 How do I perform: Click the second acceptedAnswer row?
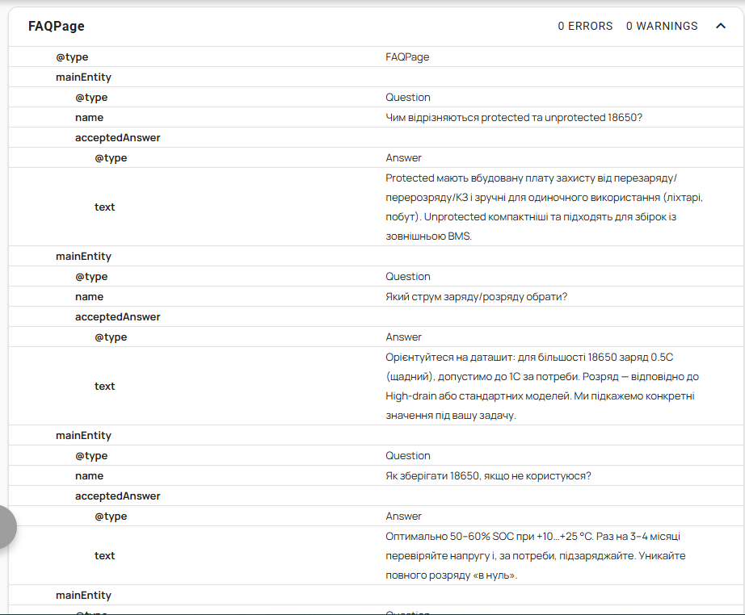376,316
